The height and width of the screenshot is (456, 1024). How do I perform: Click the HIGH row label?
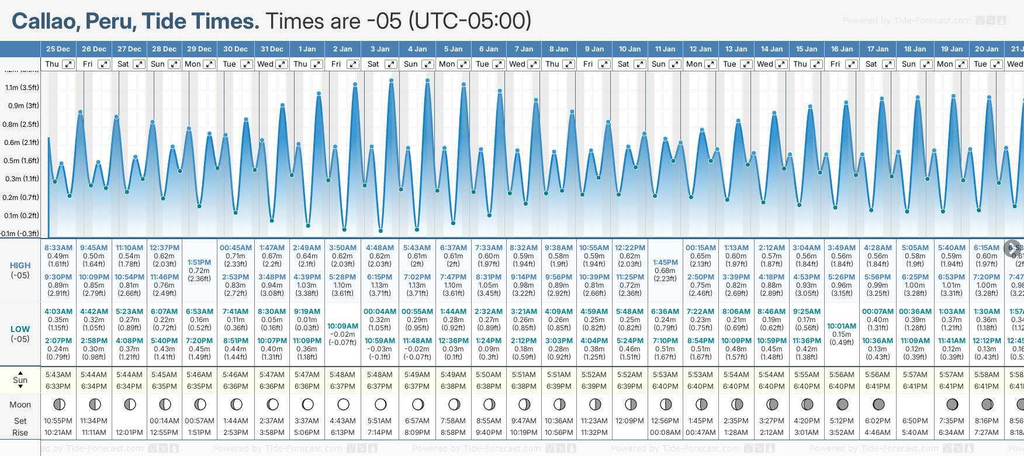click(x=20, y=265)
